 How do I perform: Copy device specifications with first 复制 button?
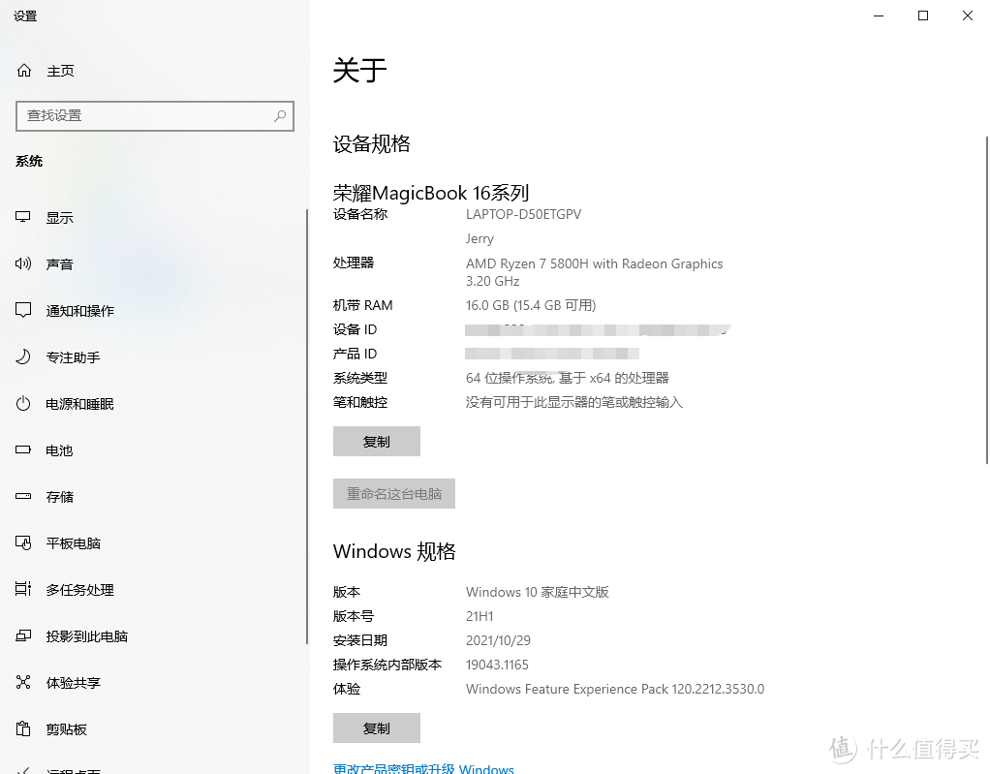click(377, 441)
